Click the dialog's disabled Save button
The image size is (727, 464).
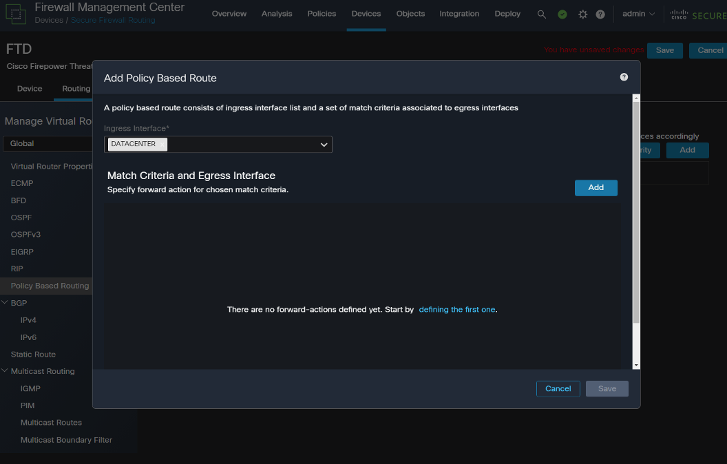(607, 389)
